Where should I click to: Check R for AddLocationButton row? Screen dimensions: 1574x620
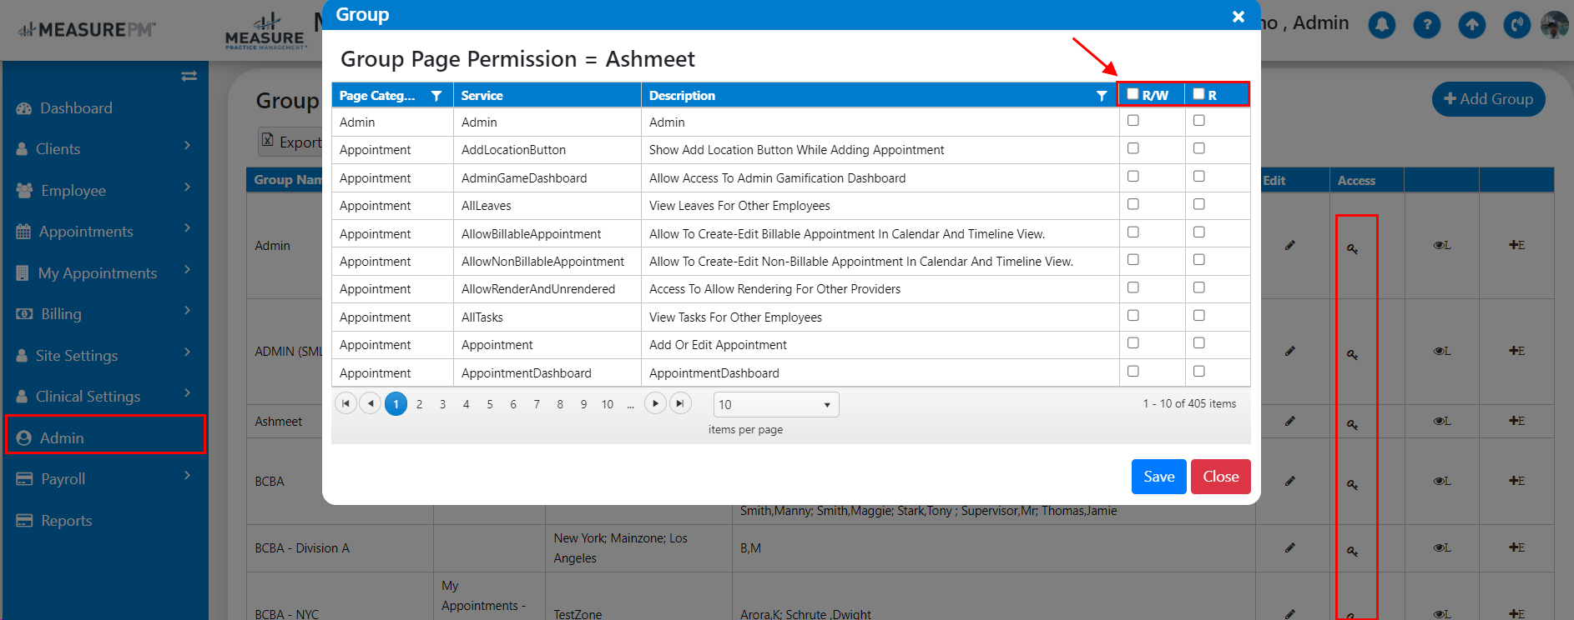1198,148
